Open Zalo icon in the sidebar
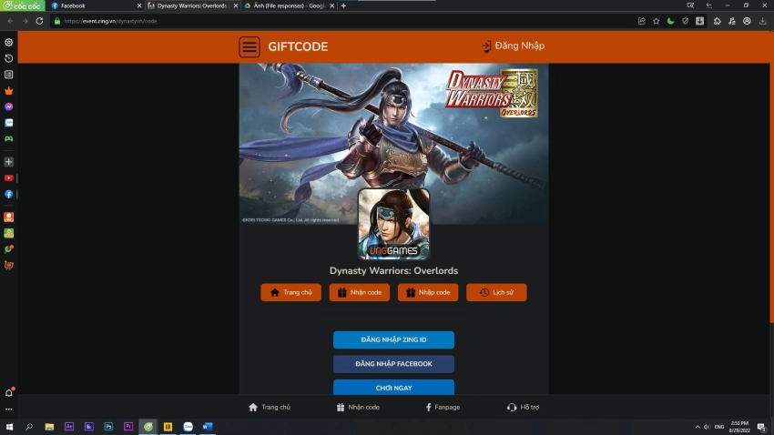This screenshot has height=435, width=774. click(9, 123)
